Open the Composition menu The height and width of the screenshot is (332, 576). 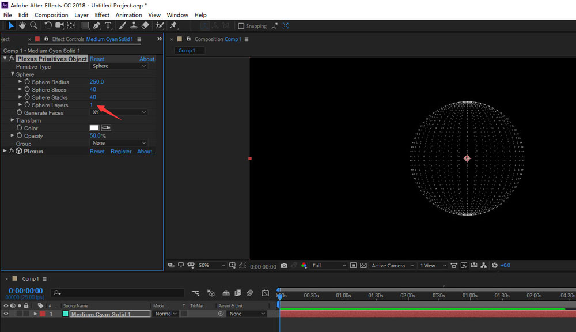click(51, 15)
